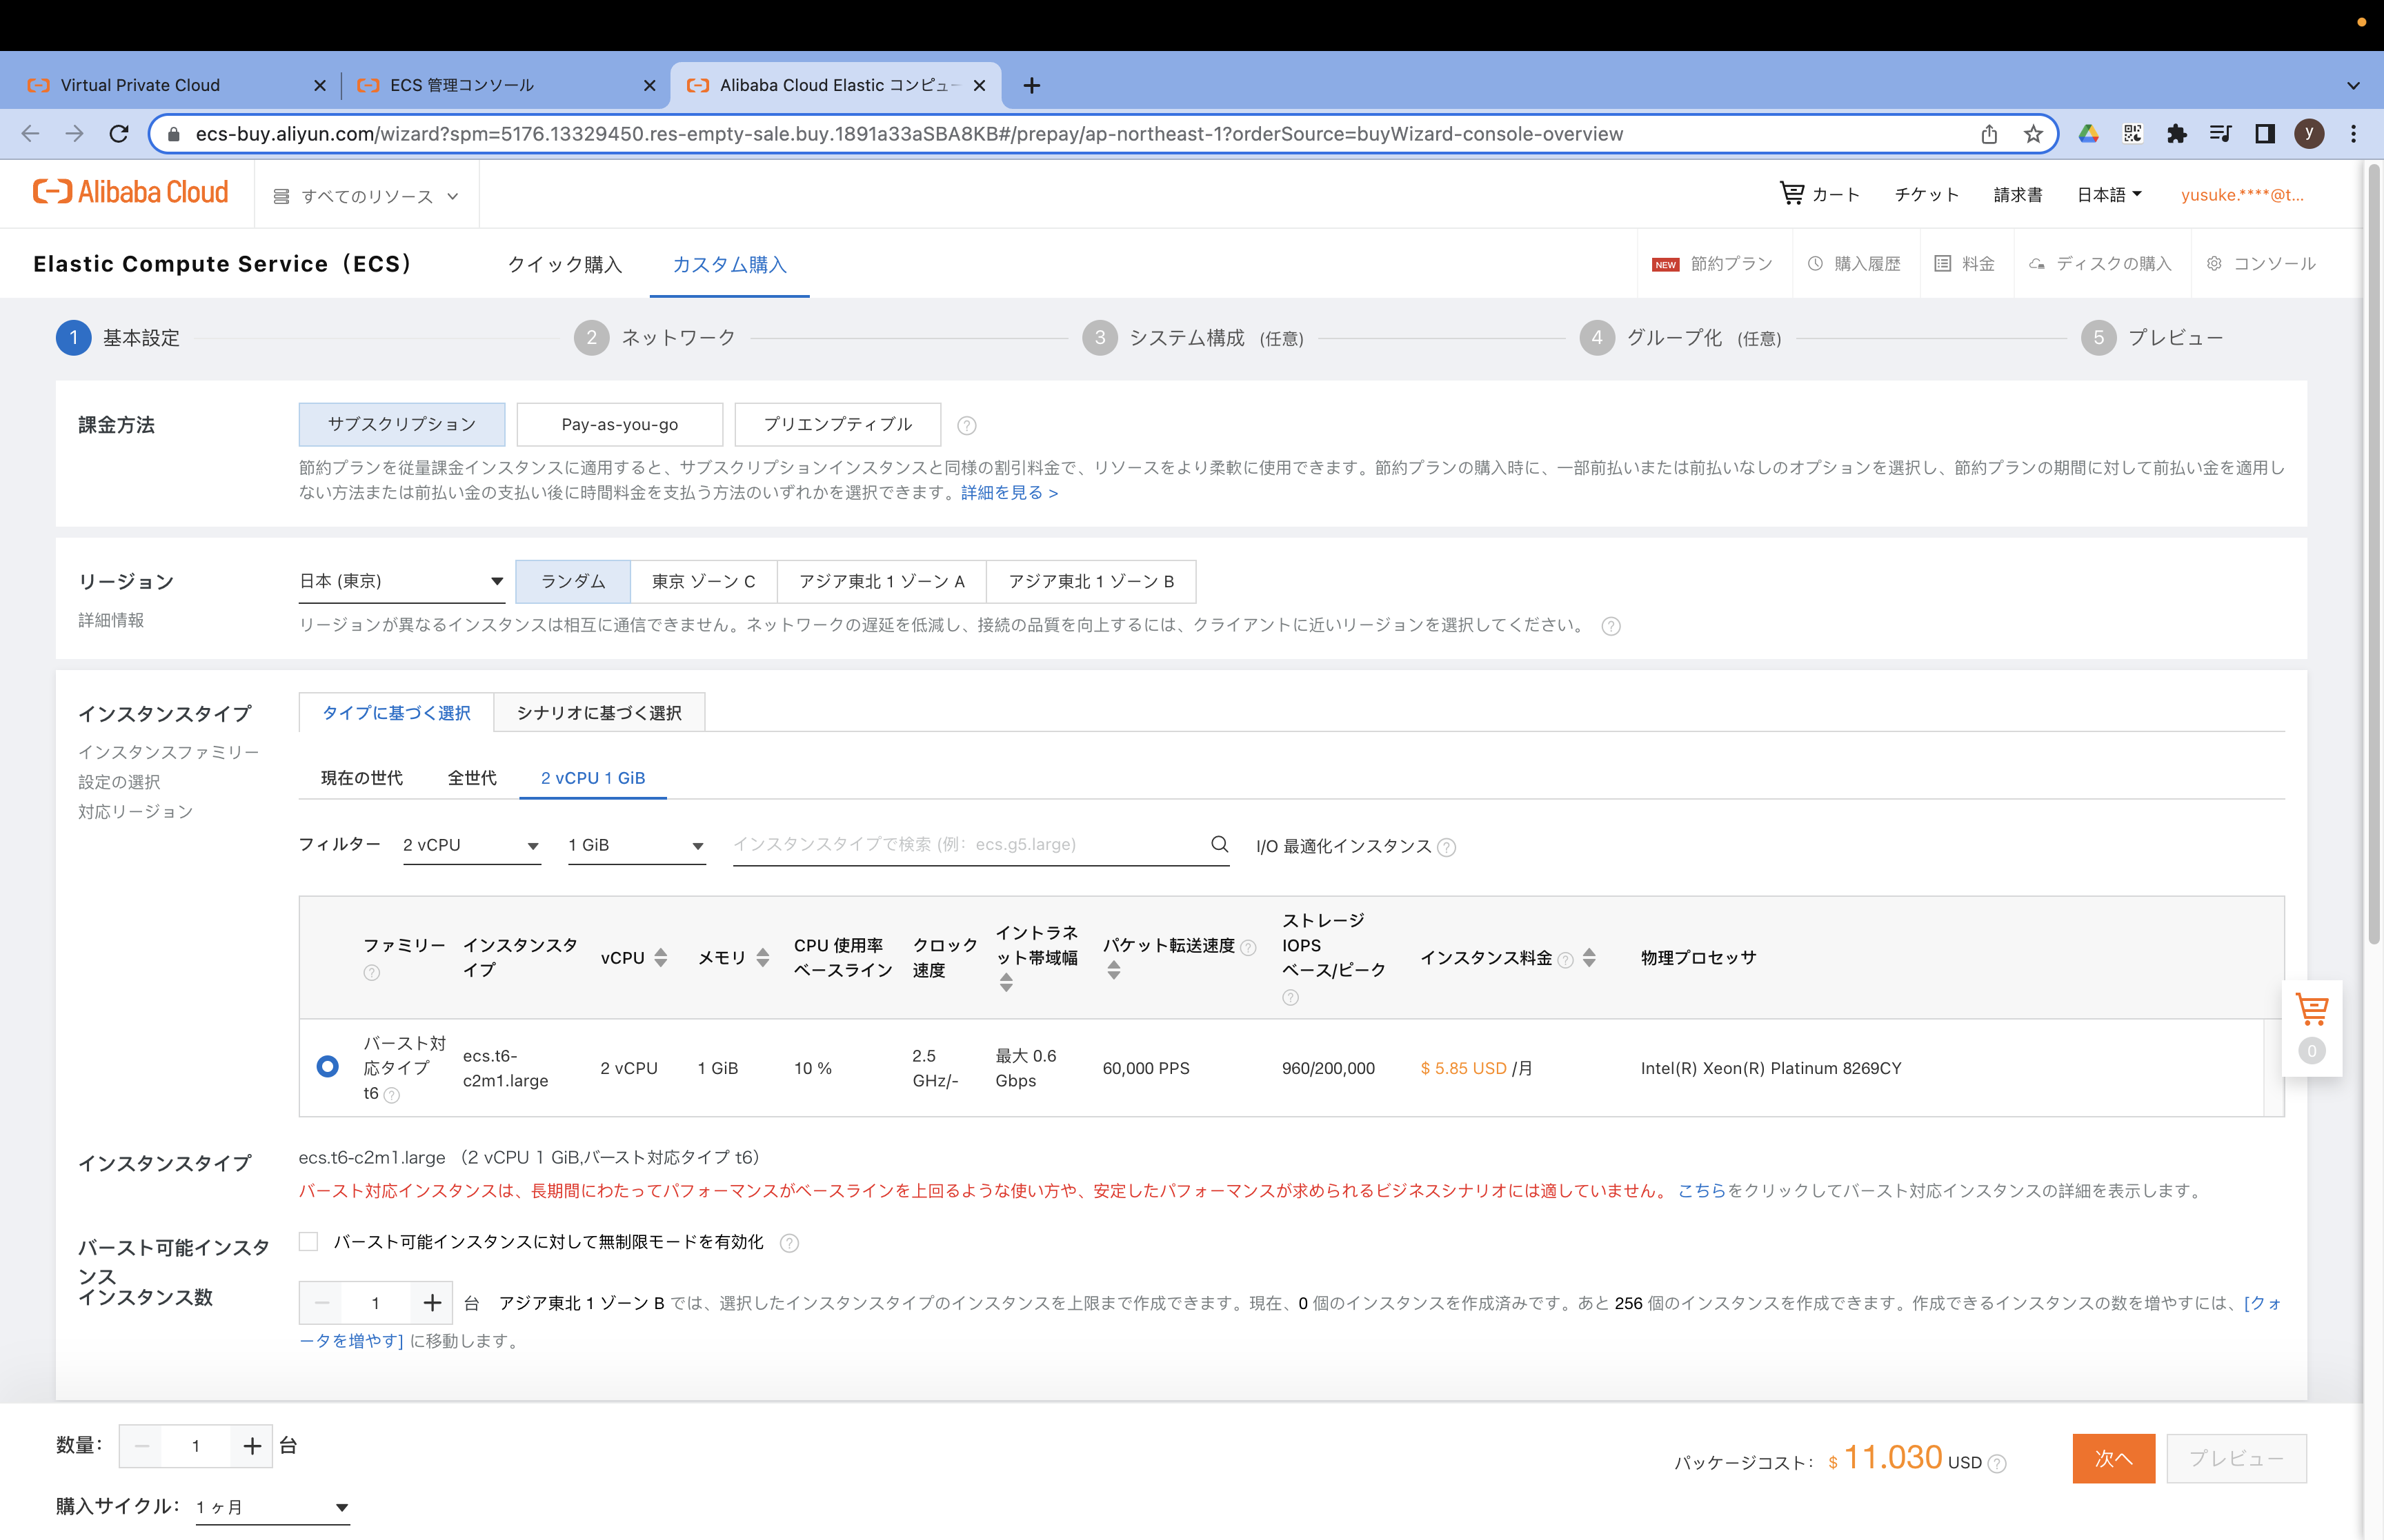Select the 全世代 generation tab

471,778
